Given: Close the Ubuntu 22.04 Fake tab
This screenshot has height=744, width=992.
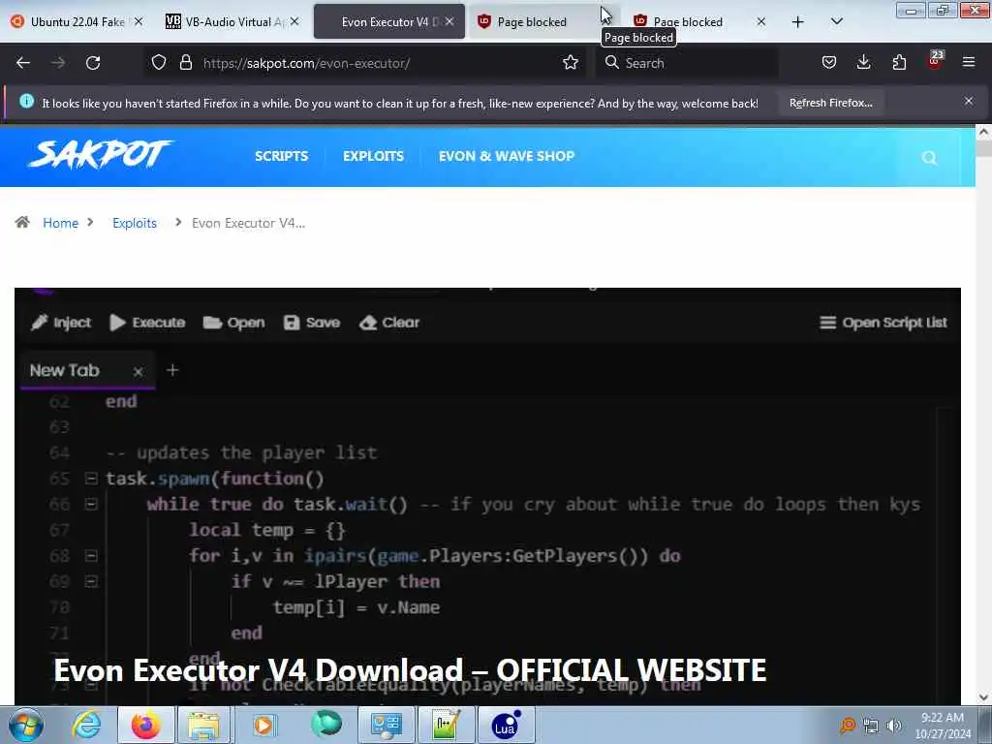Looking at the screenshot, I should pyautogui.click(x=139, y=21).
